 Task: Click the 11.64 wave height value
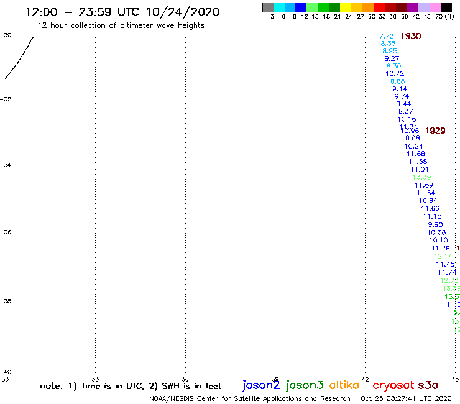coord(426,193)
